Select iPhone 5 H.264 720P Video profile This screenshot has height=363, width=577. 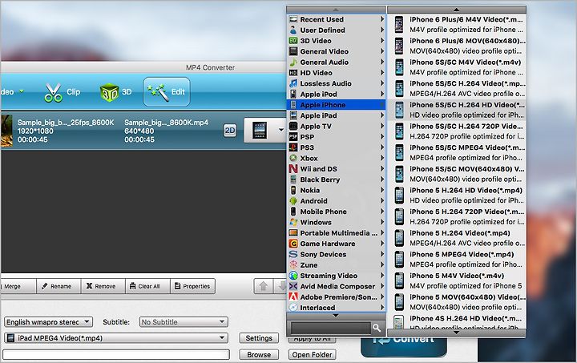[x=458, y=216]
